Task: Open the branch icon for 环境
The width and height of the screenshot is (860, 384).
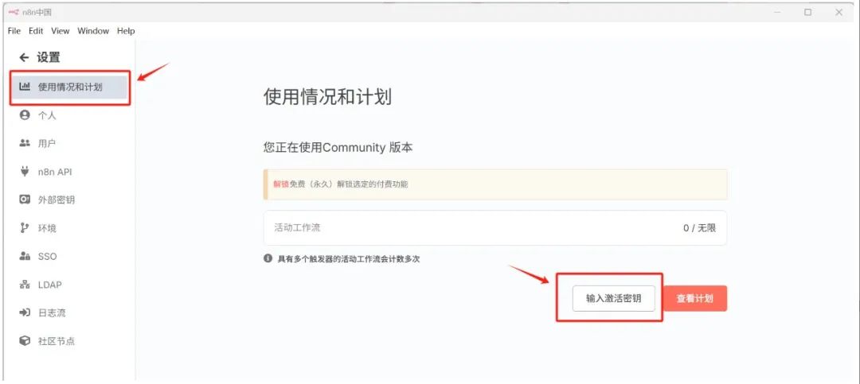Action: pos(24,228)
